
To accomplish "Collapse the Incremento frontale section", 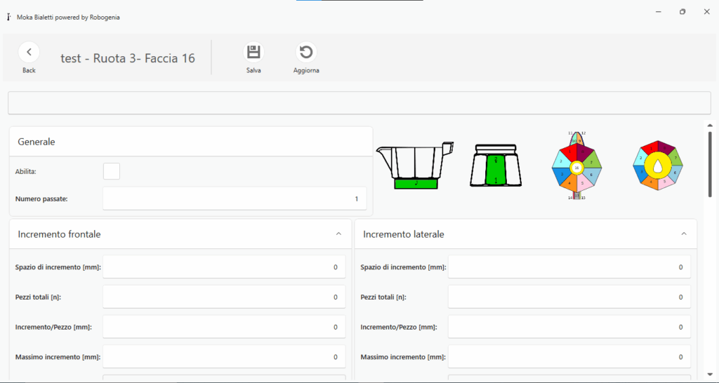I will tap(338, 234).
